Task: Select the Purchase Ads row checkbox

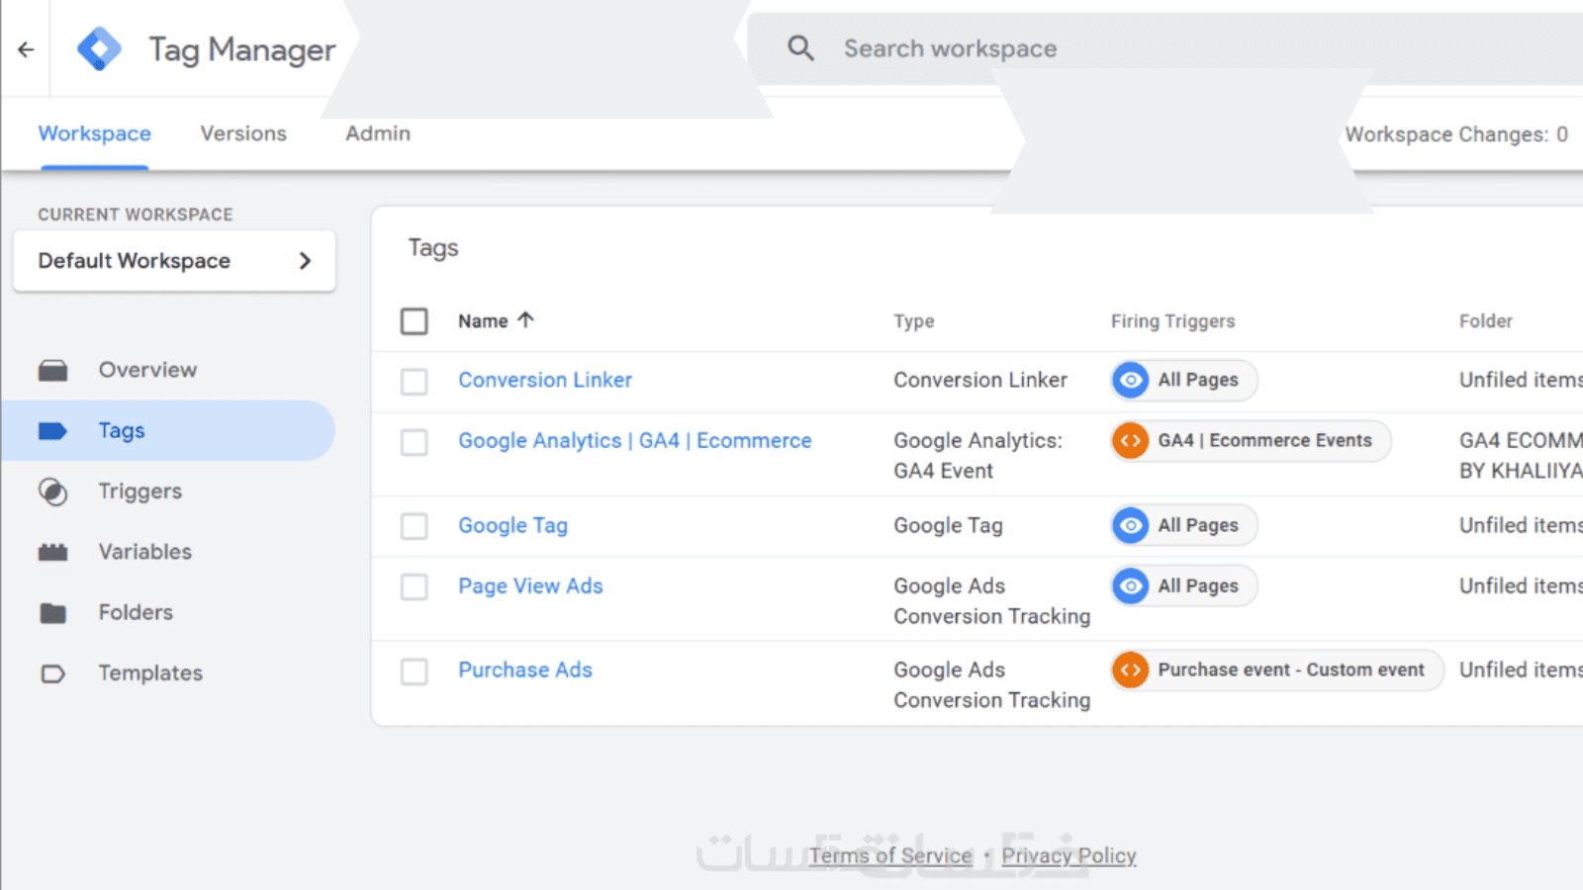Action: pos(415,672)
